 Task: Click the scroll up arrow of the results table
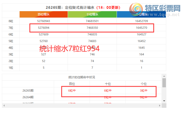click(164, 76)
